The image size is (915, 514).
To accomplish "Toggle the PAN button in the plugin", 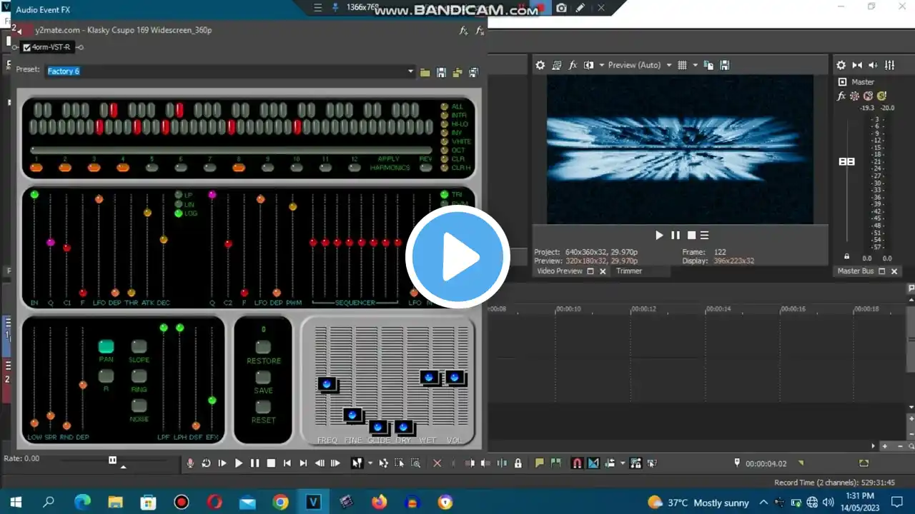I will coord(106,346).
